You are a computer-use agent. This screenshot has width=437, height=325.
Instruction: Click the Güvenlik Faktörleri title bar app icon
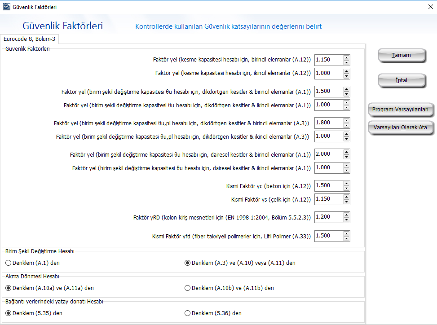point(6,7)
